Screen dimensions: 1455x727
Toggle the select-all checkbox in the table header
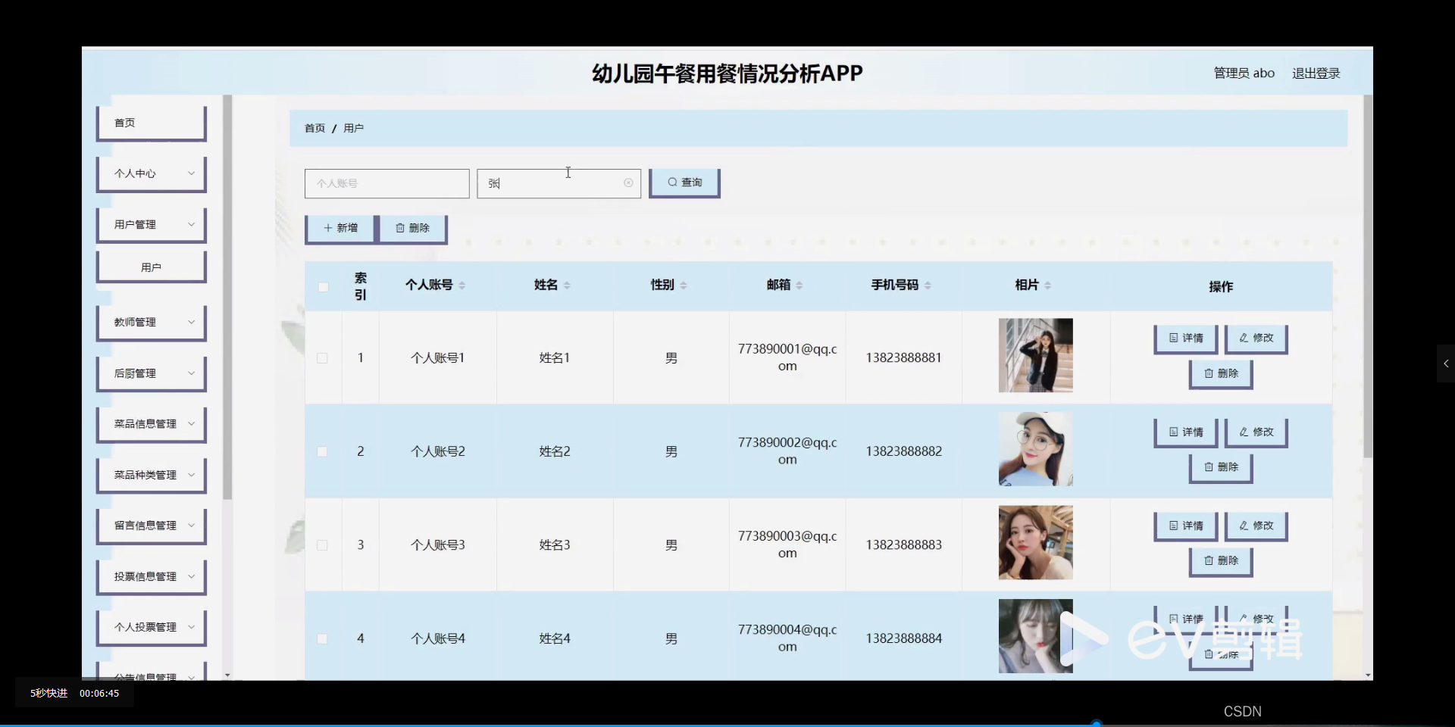323,287
